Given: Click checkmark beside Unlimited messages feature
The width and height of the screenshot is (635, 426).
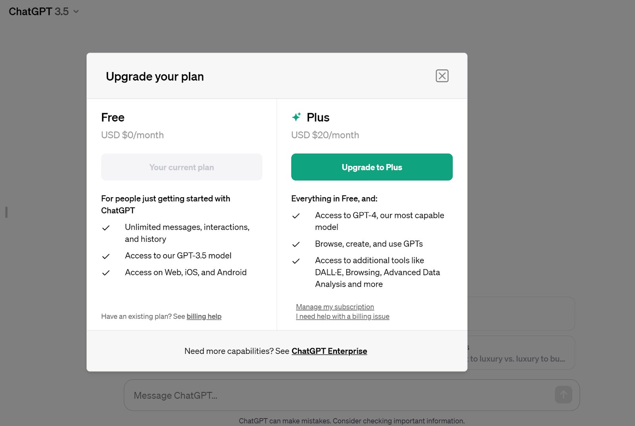Looking at the screenshot, I should [x=106, y=228].
